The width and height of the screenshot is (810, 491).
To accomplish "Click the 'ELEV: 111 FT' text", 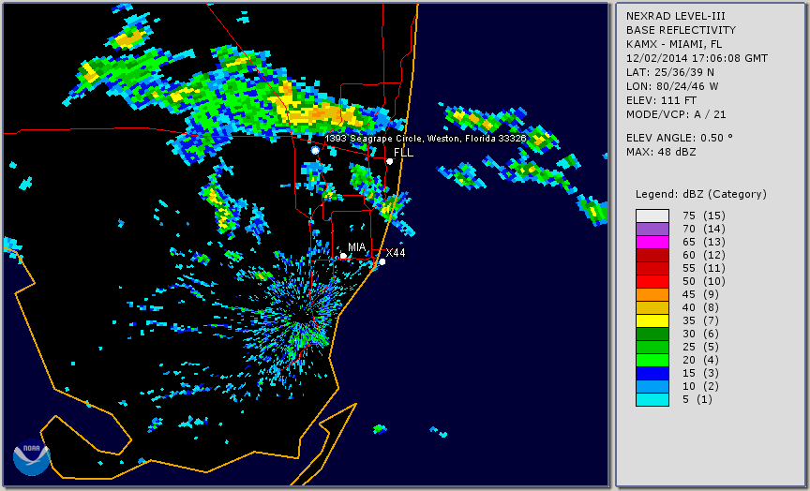I will [x=661, y=100].
